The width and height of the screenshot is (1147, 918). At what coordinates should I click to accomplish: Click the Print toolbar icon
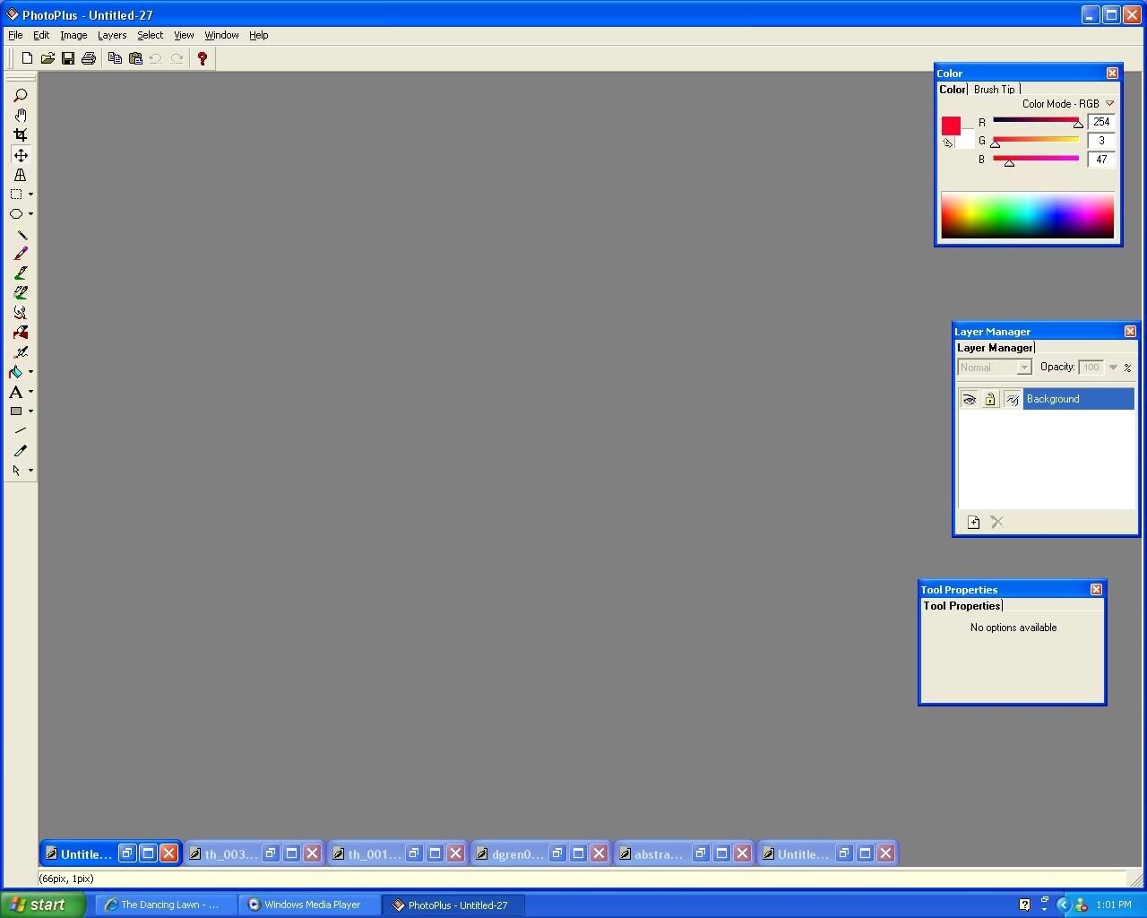[x=89, y=58]
